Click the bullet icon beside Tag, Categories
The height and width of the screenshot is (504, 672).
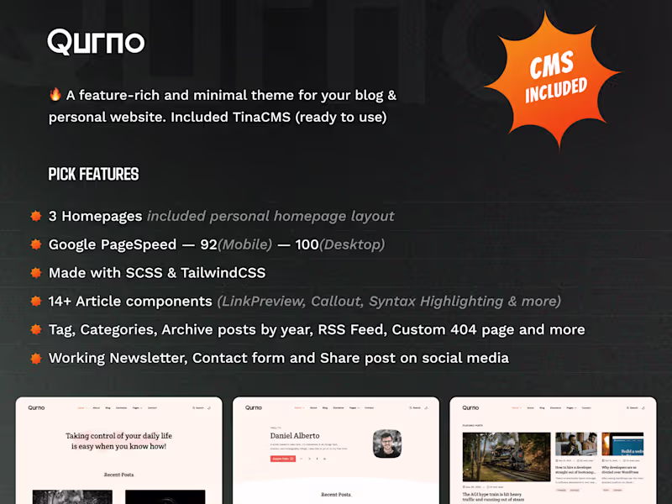pyautogui.click(x=36, y=329)
